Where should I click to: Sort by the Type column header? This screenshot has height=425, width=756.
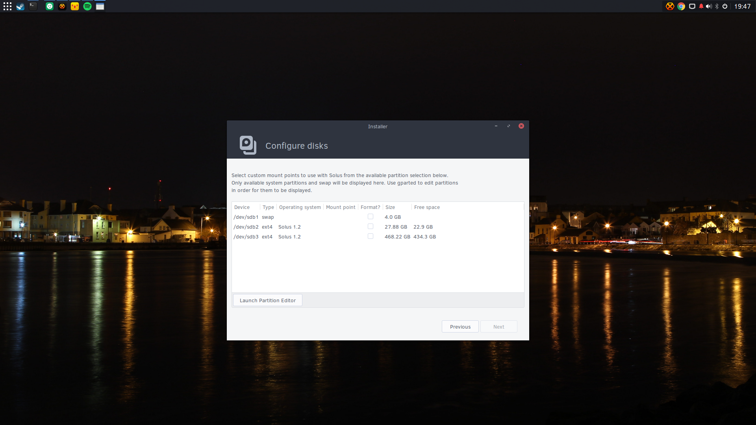tap(268, 207)
